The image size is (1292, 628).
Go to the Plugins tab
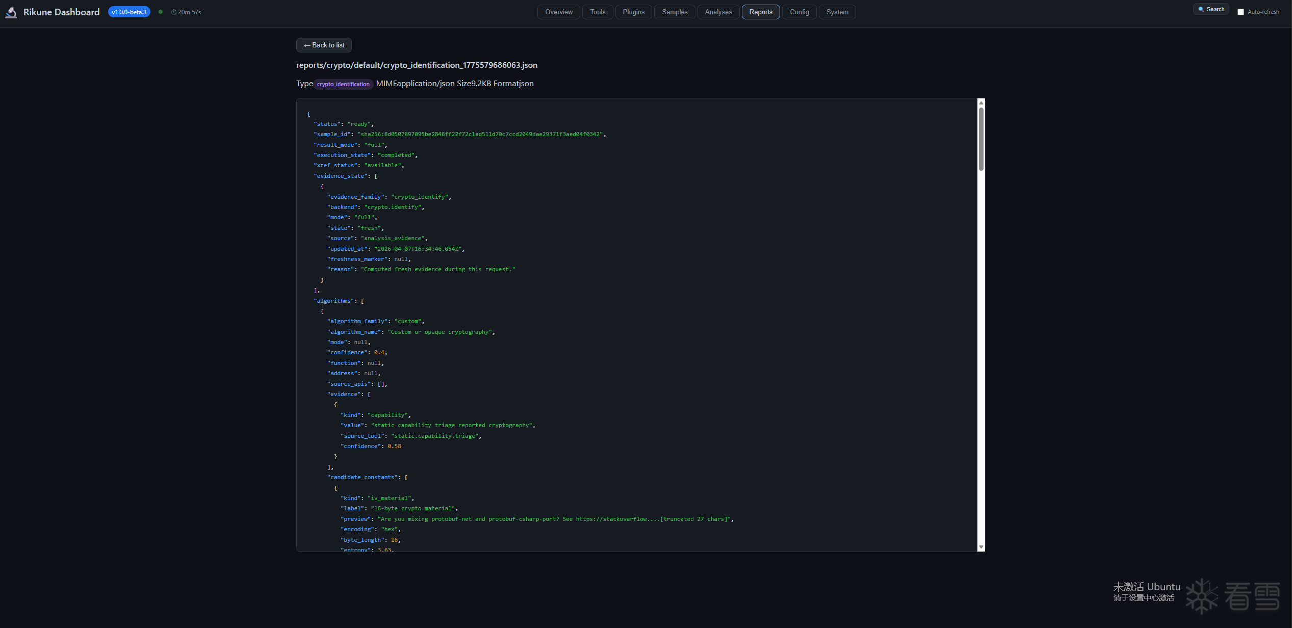tap(633, 12)
